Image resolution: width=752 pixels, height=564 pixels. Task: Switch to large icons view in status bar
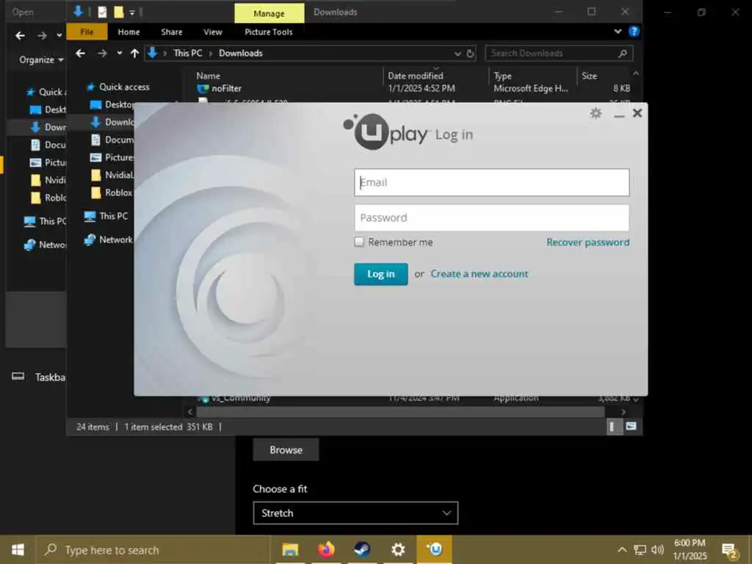tap(631, 427)
